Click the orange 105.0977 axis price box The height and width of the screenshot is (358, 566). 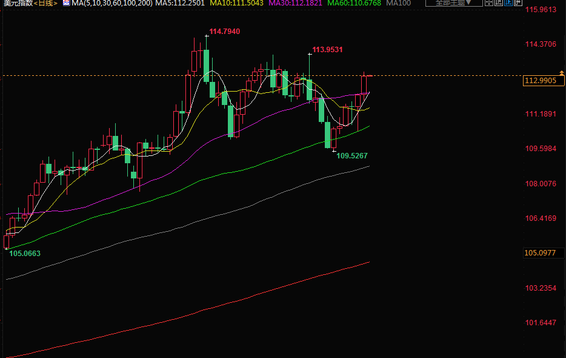pyautogui.click(x=540, y=253)
